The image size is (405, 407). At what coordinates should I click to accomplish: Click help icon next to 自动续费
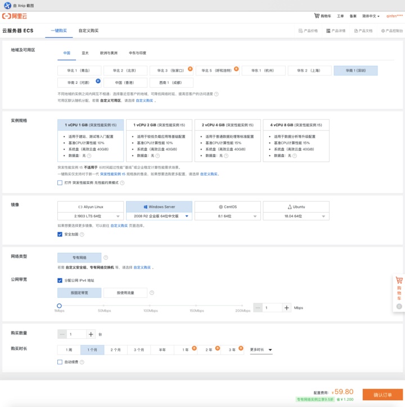(x=82, y=362)
